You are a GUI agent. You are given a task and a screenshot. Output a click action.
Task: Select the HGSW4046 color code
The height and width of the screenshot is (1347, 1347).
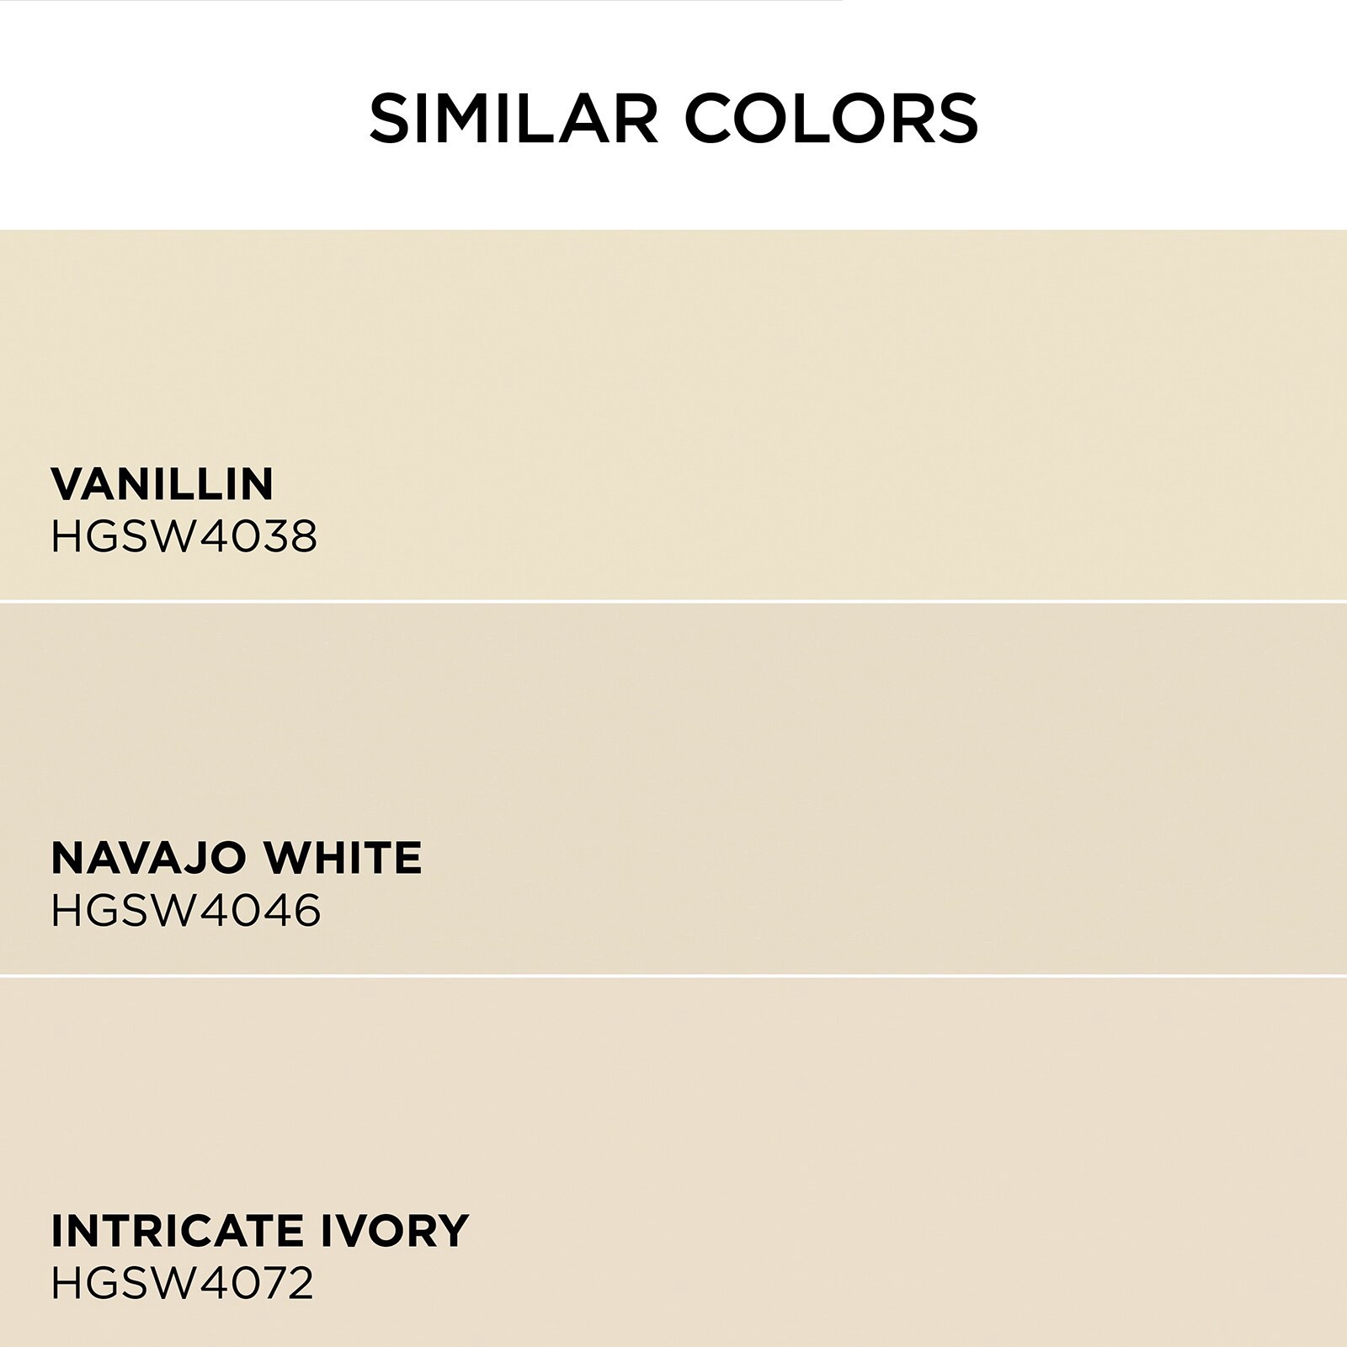coord(185,910)
